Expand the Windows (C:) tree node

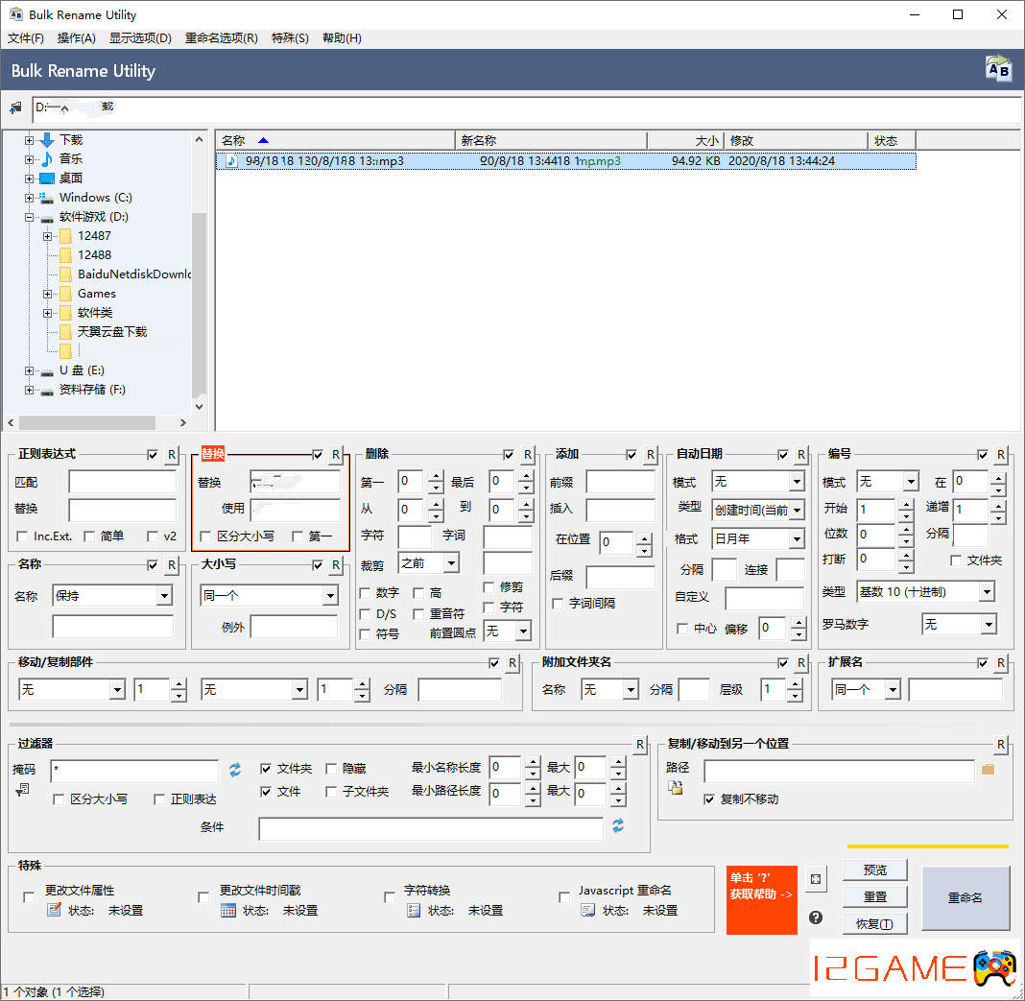[29, 198]
